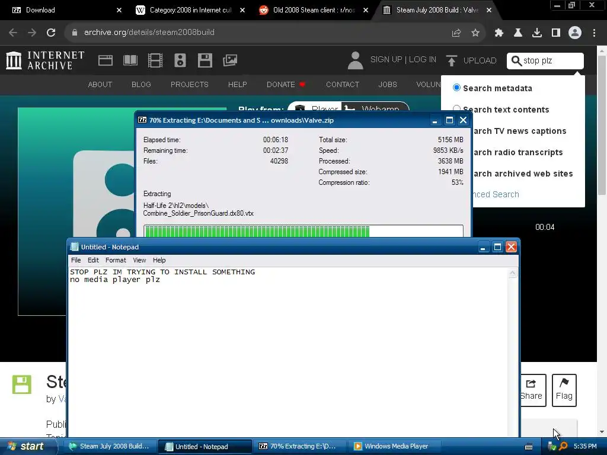
Task: Open the Texts book icon
Action: click(x=130, y=60)
